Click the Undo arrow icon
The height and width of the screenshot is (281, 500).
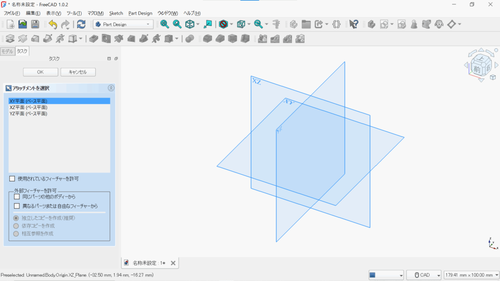(x=53, y=24)
